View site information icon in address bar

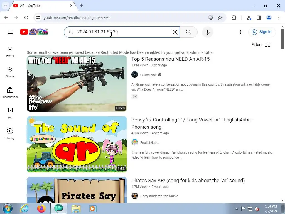[x=38, y=18]
